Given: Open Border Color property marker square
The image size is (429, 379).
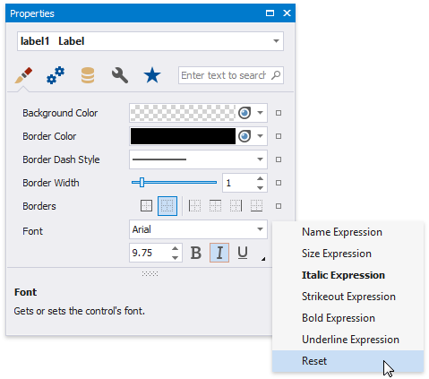Looking at the screenshot, I should tap(279, 136).
